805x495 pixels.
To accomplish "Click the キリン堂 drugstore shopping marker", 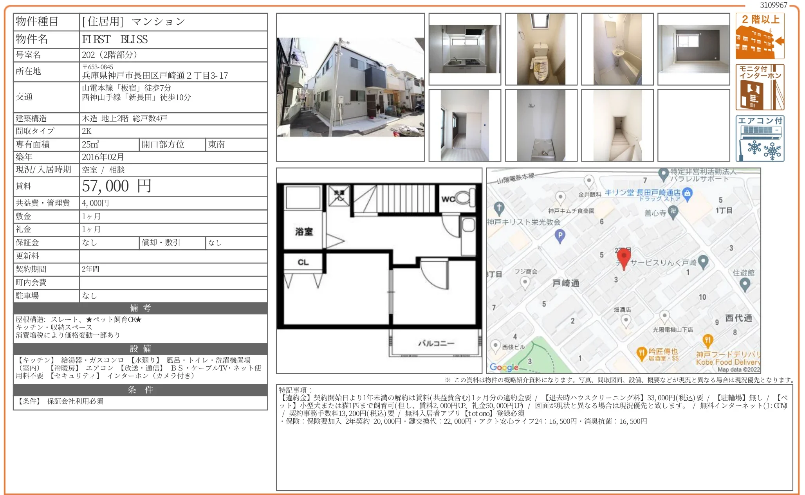I will tap(688, 193).
